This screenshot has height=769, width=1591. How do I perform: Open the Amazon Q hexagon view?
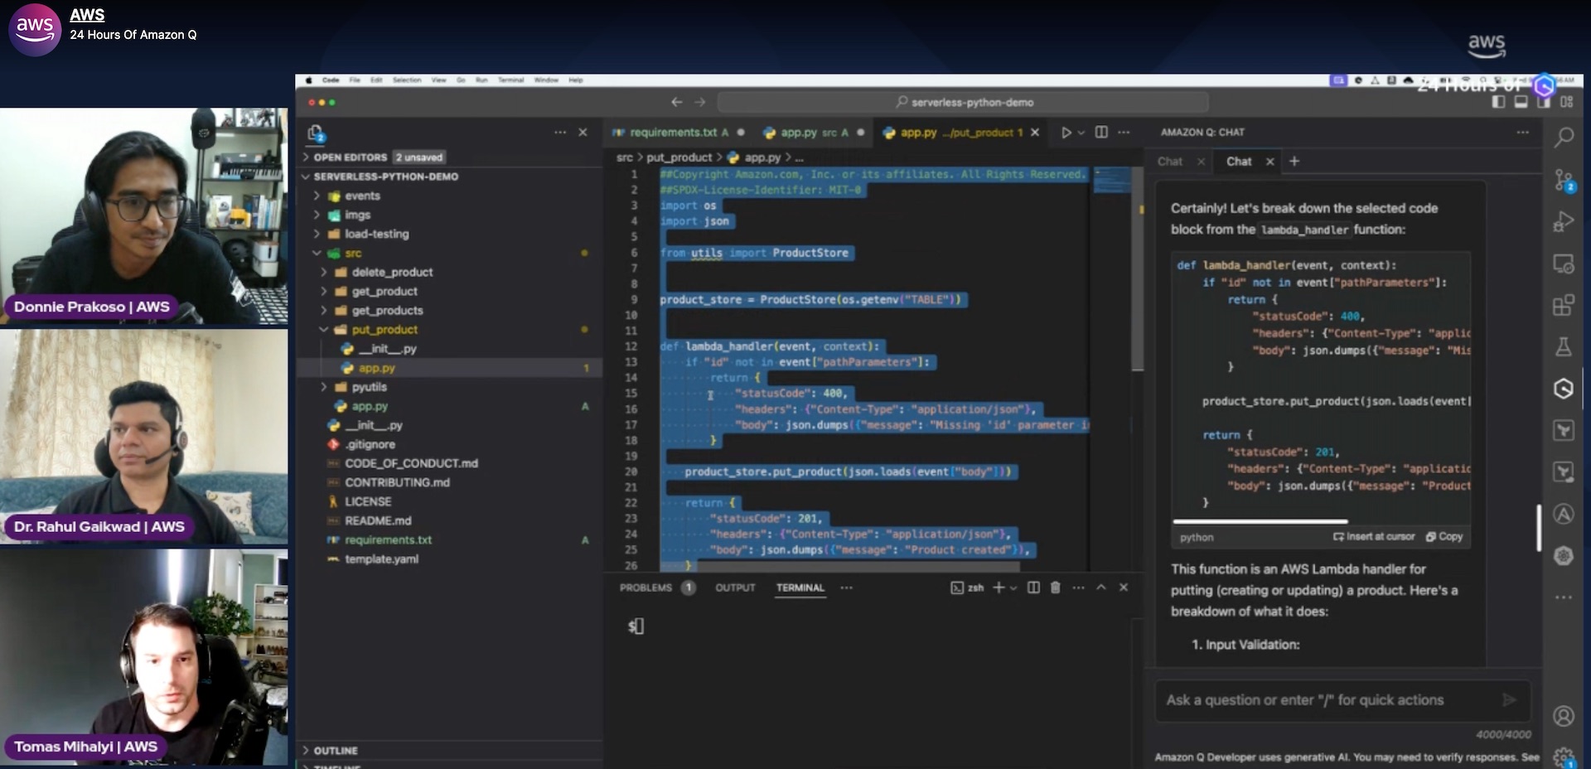1564,389
